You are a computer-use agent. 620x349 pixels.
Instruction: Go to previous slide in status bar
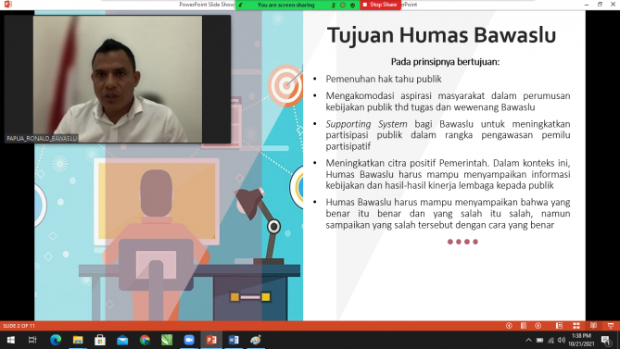pyautogui.click(x=509, y=326)
